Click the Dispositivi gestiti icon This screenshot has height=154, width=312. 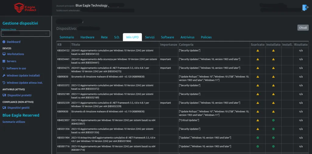tap(4, 108)
